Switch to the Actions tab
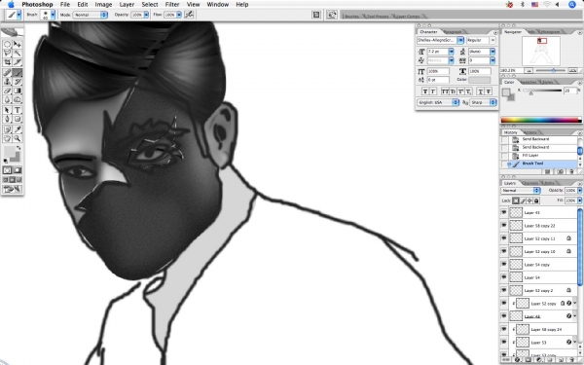Image resolution: width=584 pixels, height=365 pixels. pos(530,132)
